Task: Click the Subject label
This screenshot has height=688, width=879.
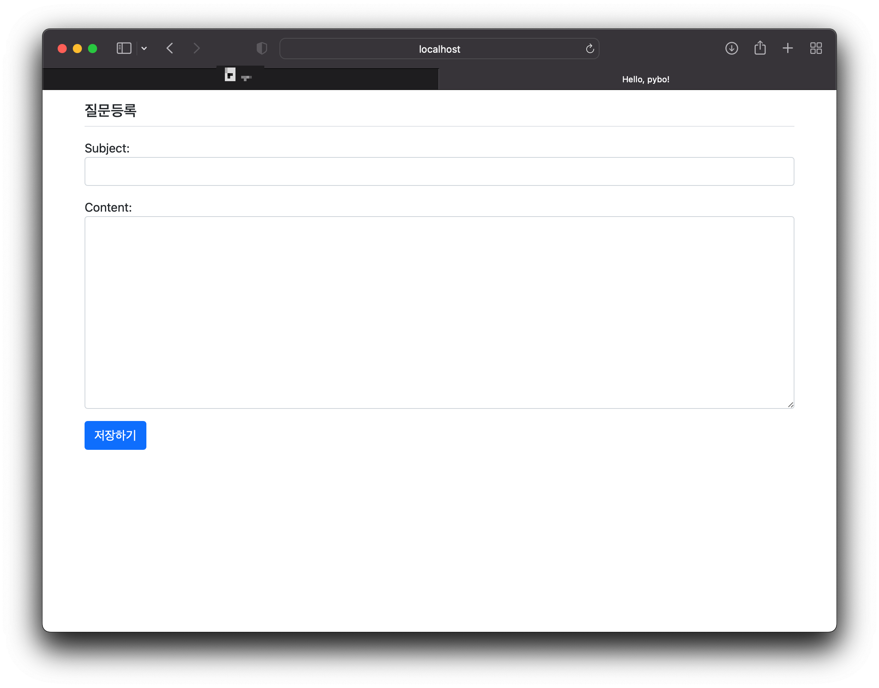Action: pos(107,148)
